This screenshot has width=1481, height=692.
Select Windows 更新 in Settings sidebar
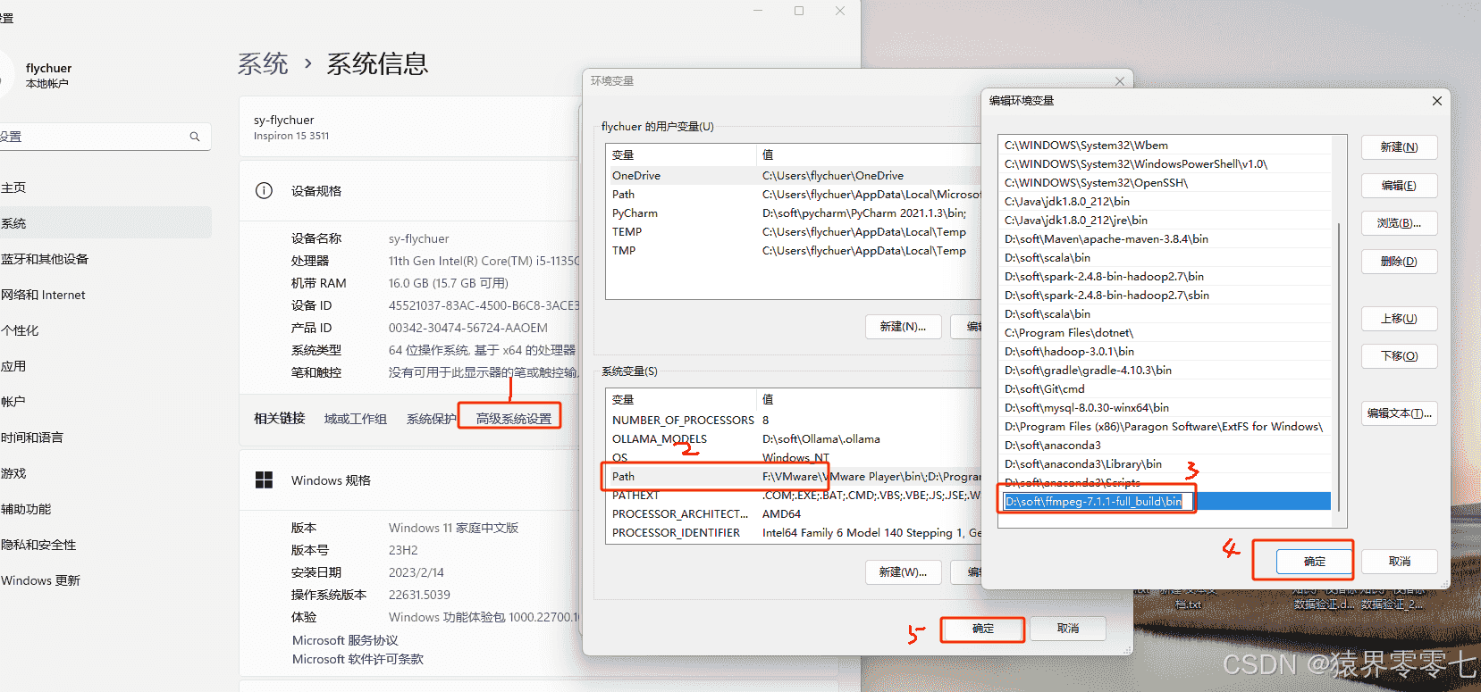[x=105, y=580]
